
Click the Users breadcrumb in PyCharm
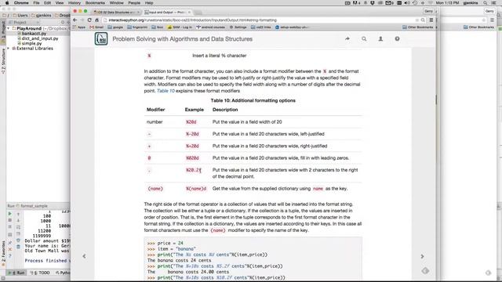point(20,16)
